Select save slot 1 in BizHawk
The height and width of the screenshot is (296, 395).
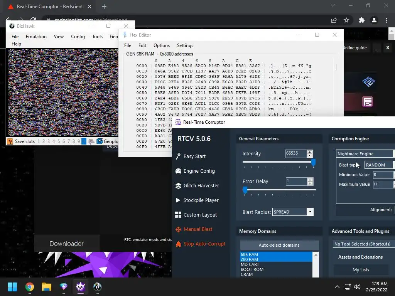(x=39, y=141)
